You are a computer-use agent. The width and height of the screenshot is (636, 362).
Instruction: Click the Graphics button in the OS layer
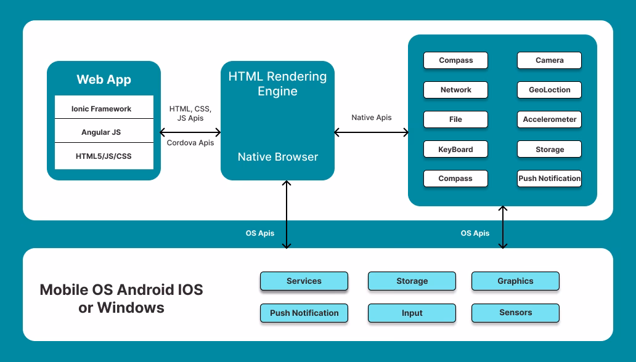pos(515,281)
